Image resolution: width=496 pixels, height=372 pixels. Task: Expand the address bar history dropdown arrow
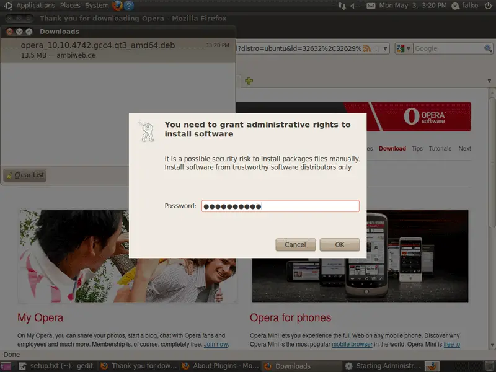point(385,49)
